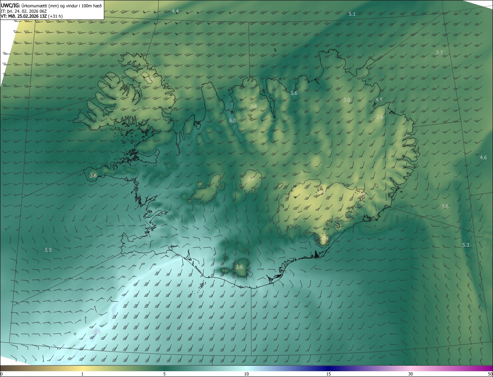Click the 'VT: Mið. 25.02.2026 13Z' valid time
493x377 pixels.
pos(24,17)
